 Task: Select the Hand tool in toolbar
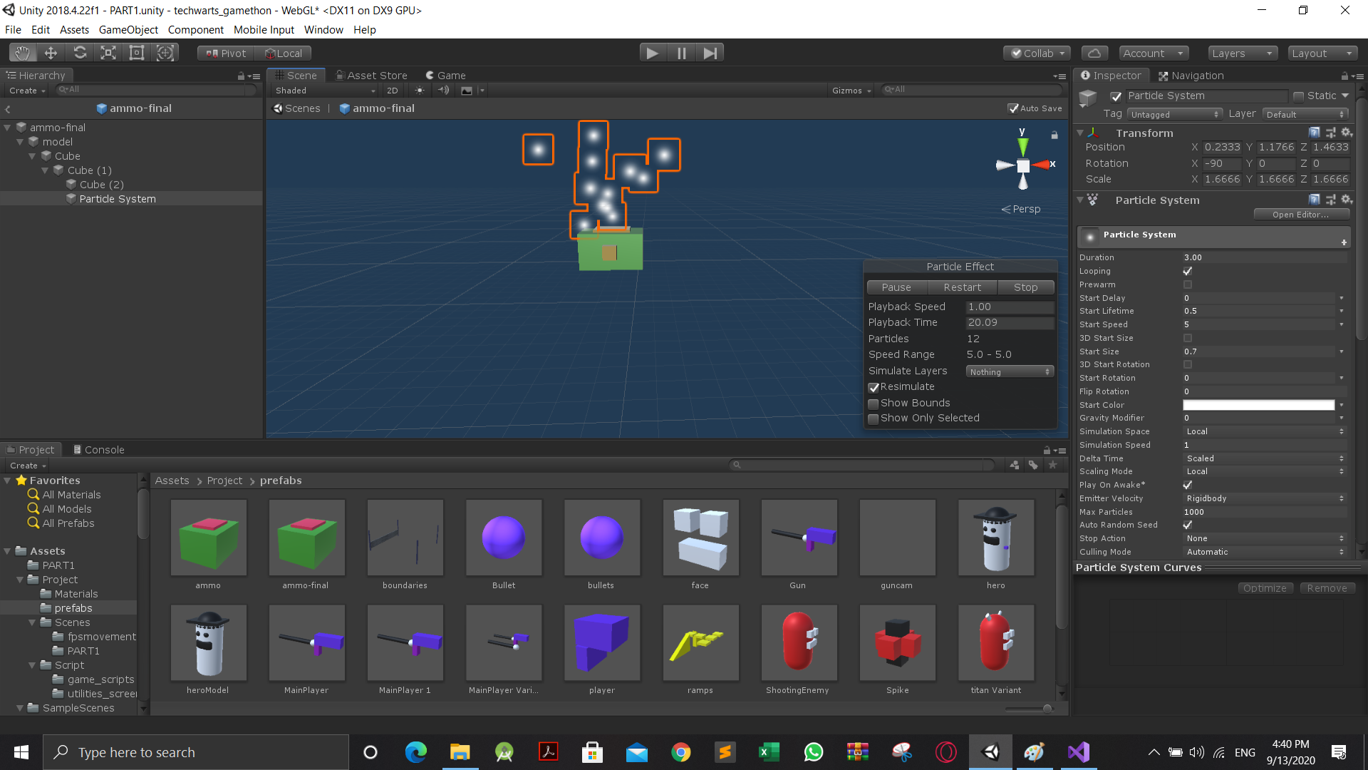23,53
